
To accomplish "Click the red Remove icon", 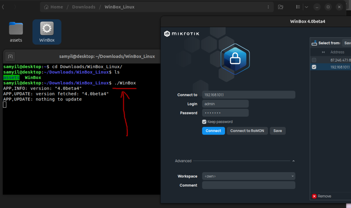I will [314, 196].
